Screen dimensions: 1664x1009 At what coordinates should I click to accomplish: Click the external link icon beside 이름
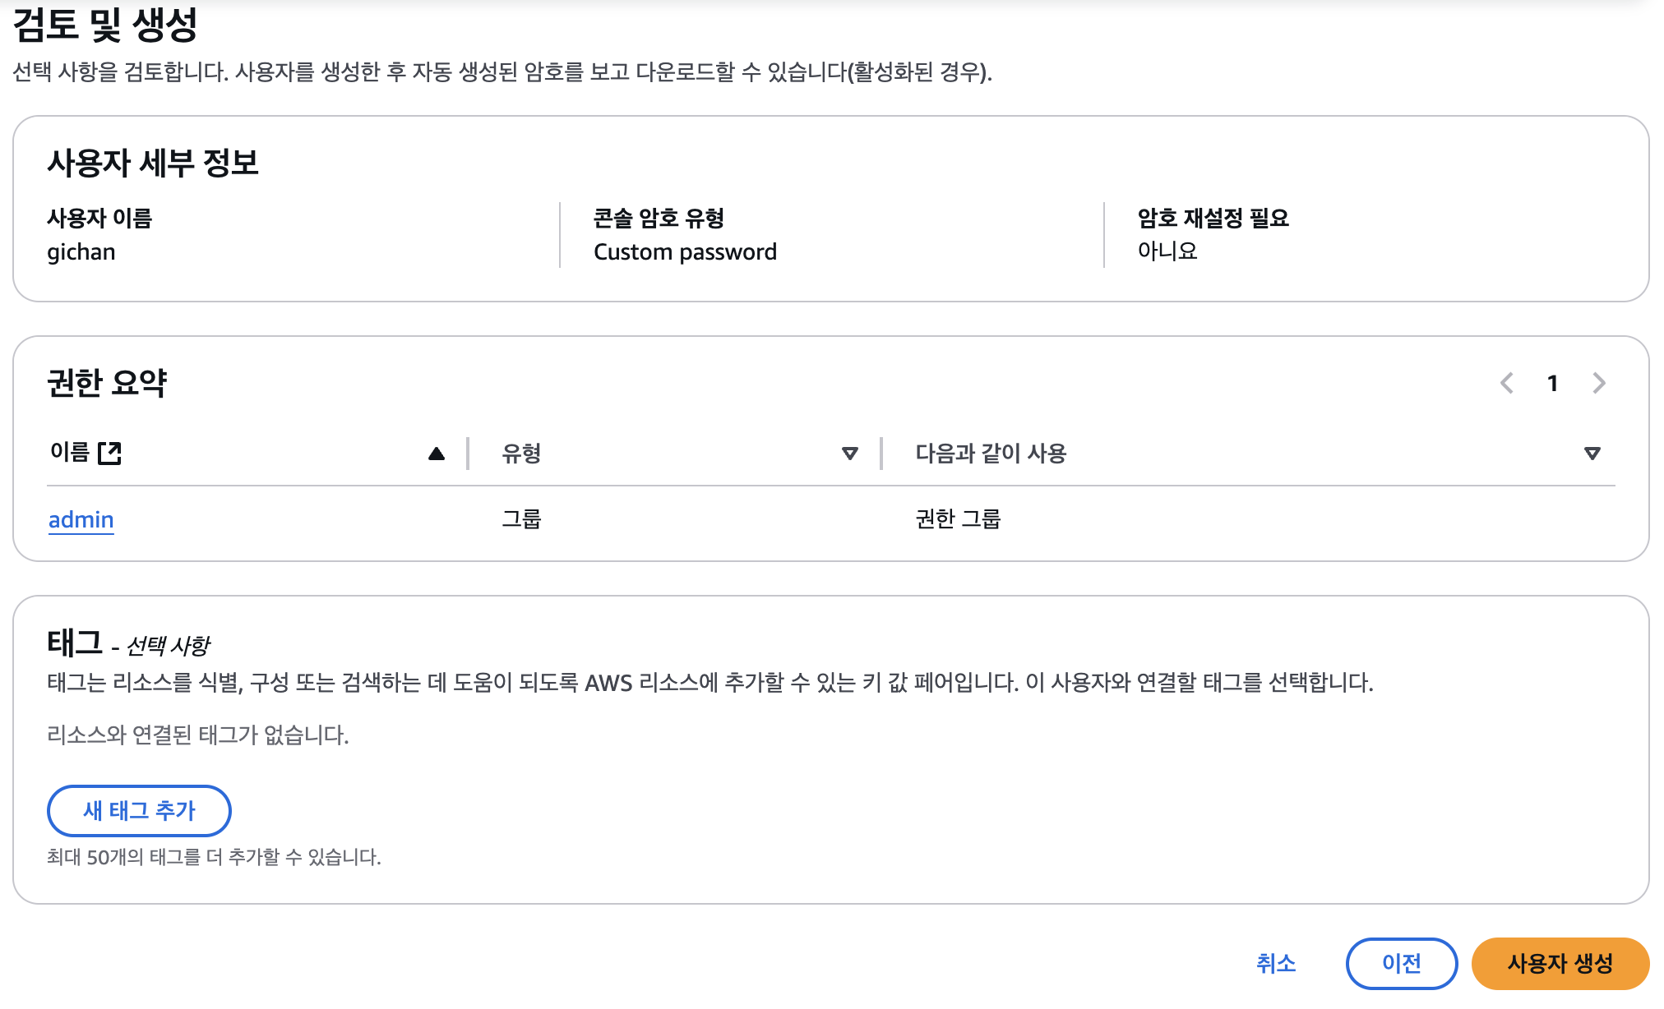coord(109,453)
